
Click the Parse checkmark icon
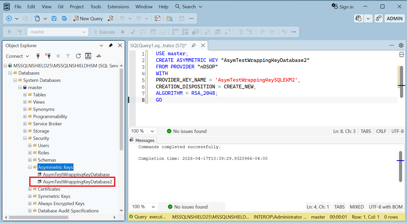pos(133,32)
